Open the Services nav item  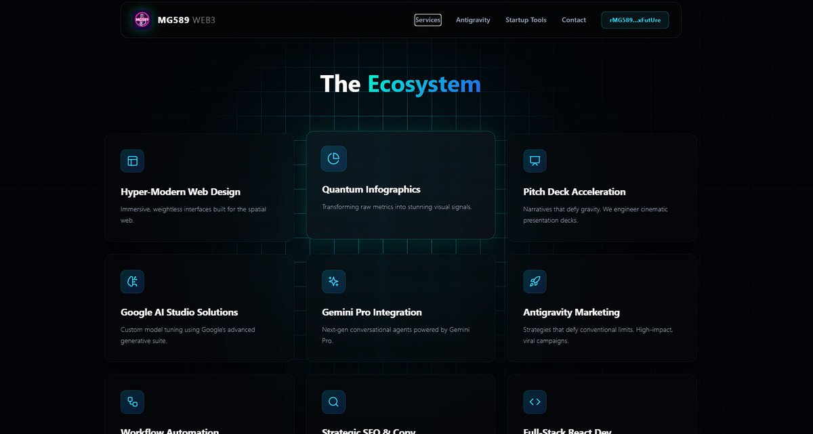click(x=428, y=20)
